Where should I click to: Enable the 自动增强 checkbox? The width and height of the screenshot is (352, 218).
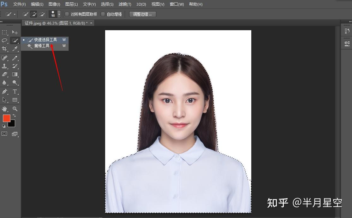click(103, 14)
